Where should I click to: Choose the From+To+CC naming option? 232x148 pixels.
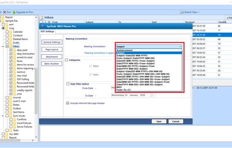point(149,90)
